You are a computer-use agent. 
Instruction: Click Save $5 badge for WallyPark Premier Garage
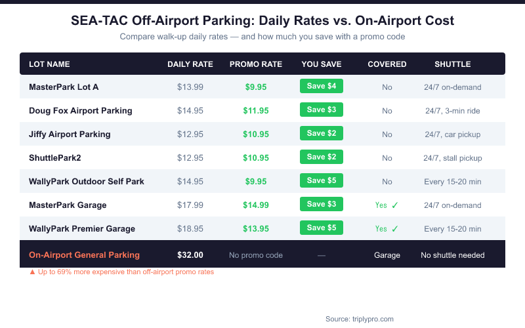click(x=322, y=228)
